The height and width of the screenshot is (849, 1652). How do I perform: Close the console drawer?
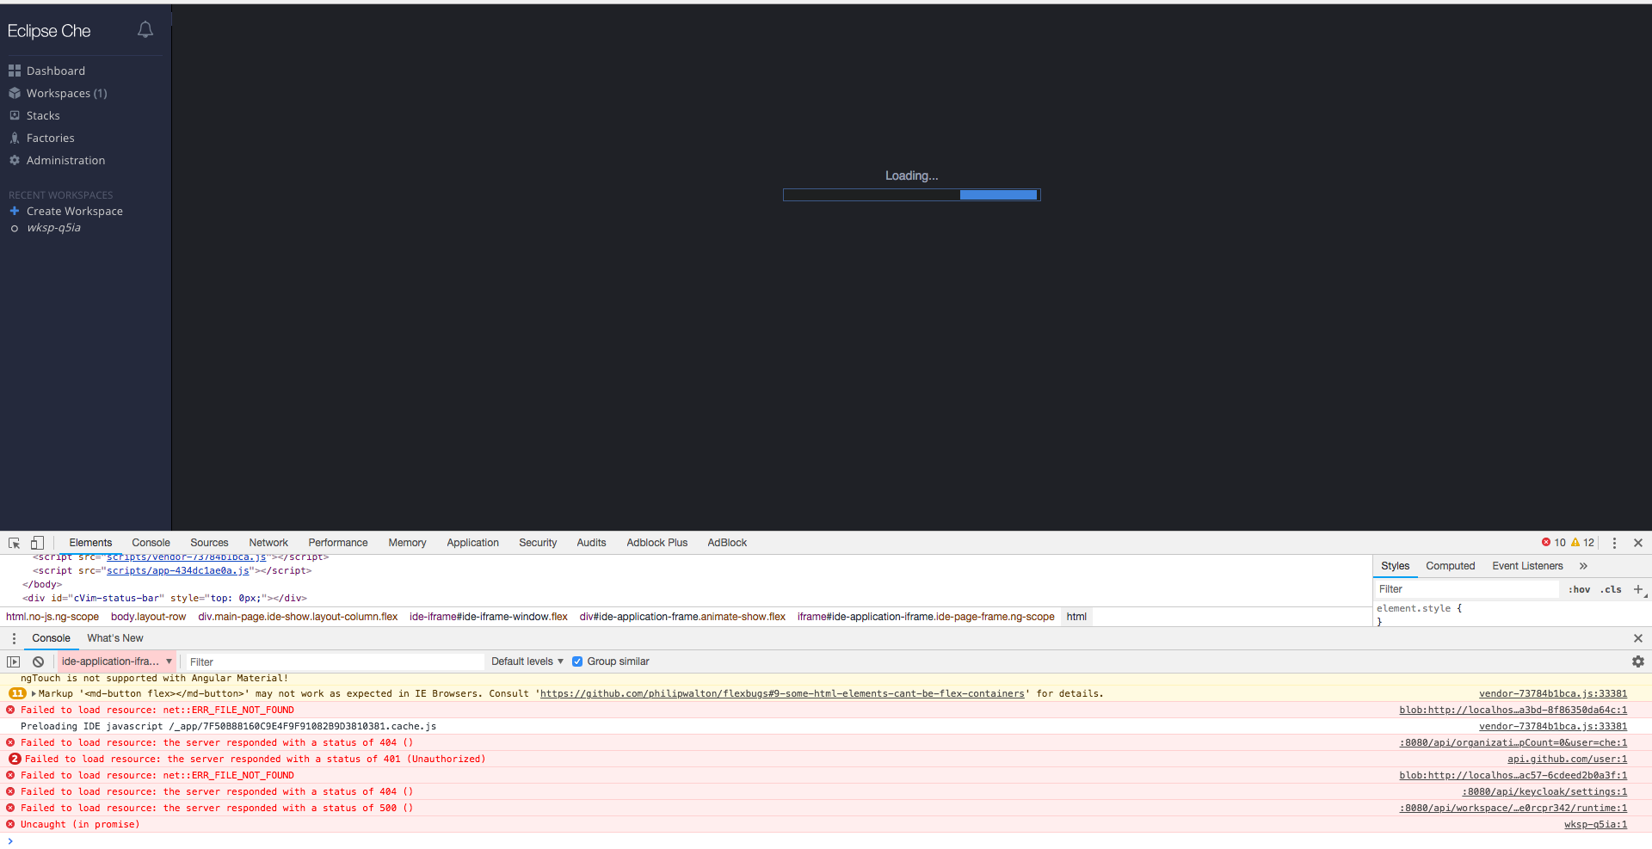tap(1638, 638)
